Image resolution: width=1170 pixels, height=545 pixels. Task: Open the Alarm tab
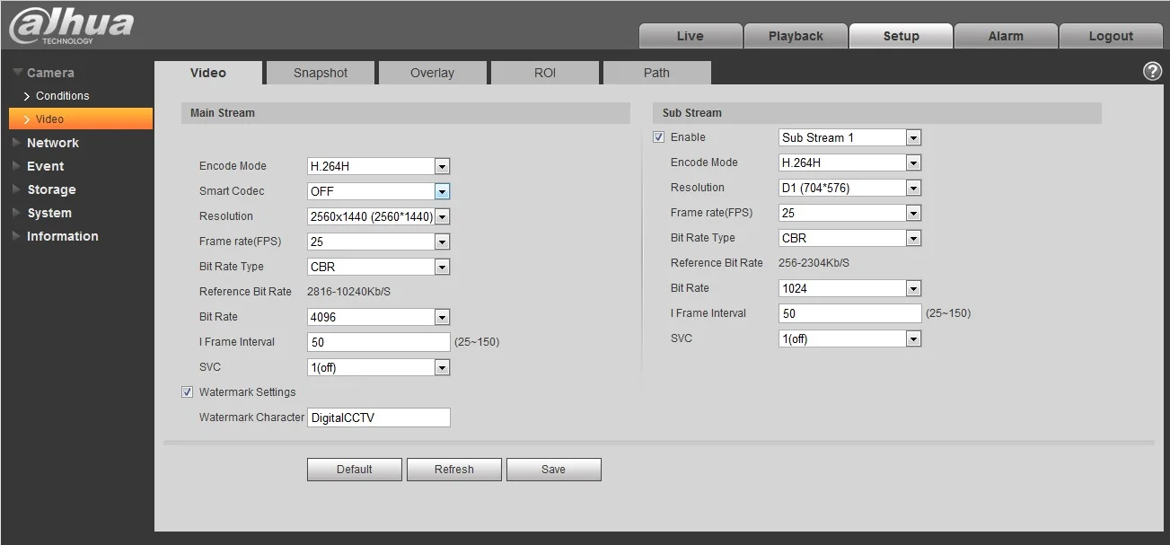click(x=1006, y=36)
